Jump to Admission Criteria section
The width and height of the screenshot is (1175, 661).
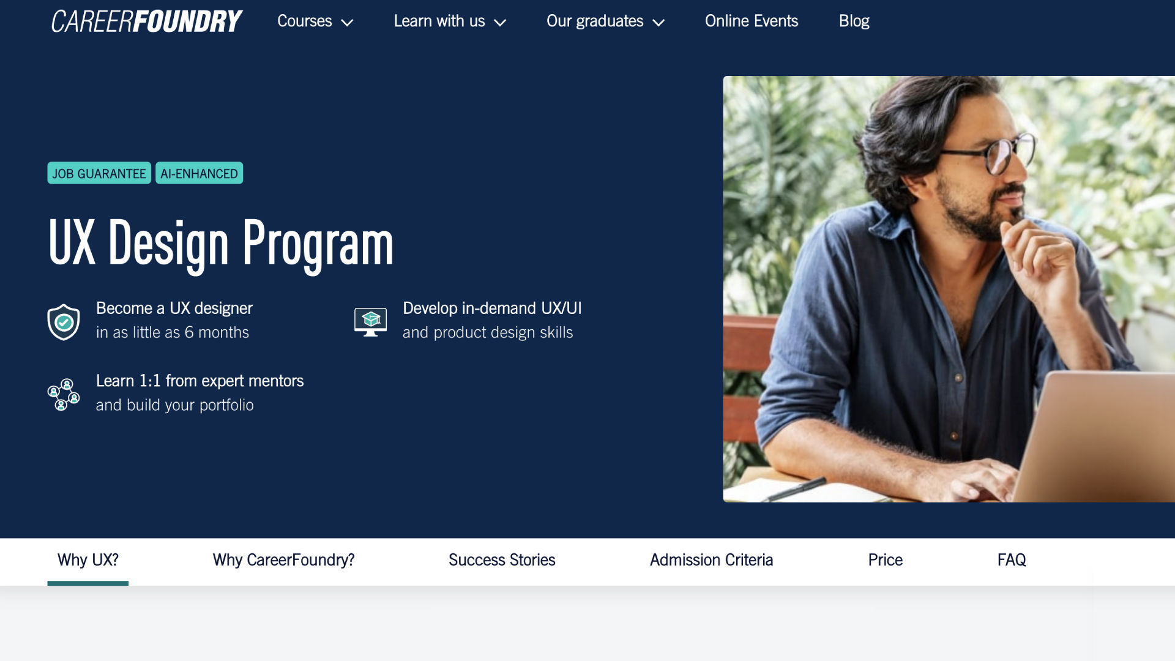click(x=711, y=560)
